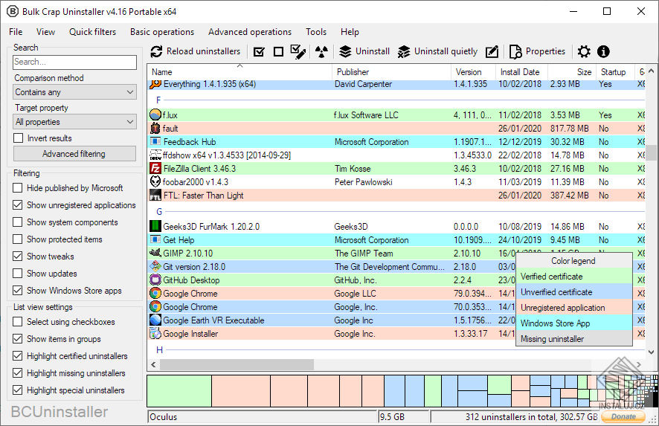Click vertical scrollbar down arrow

651,352
